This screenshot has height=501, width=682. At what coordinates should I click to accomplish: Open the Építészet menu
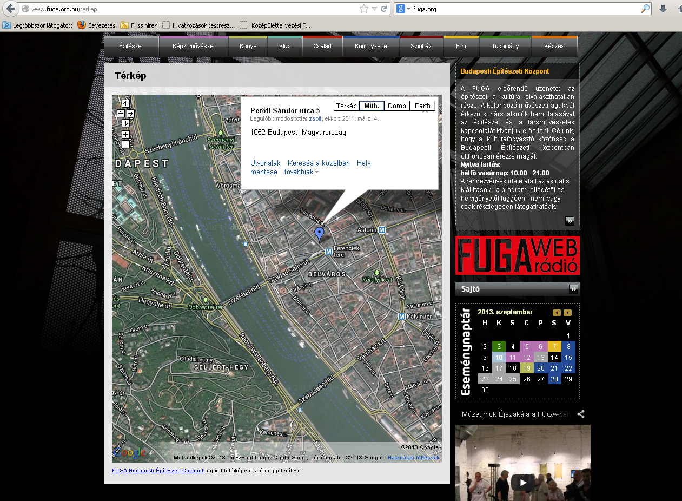(x=131, y=46)
